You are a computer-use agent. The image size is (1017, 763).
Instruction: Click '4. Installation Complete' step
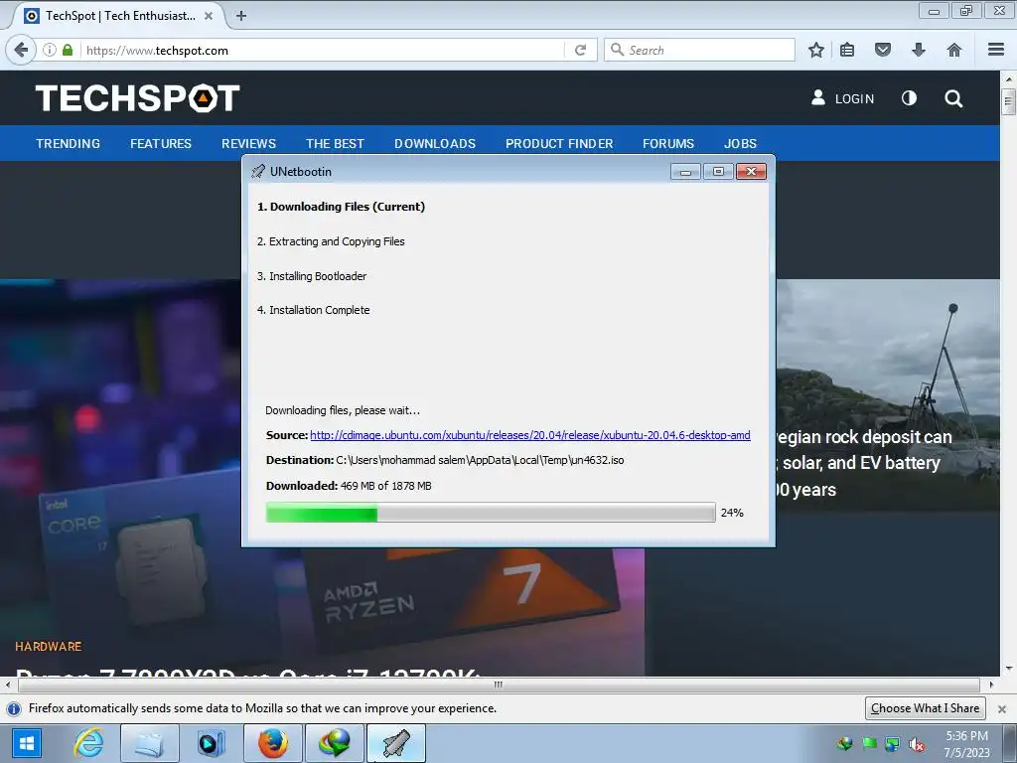coord(313,310)
